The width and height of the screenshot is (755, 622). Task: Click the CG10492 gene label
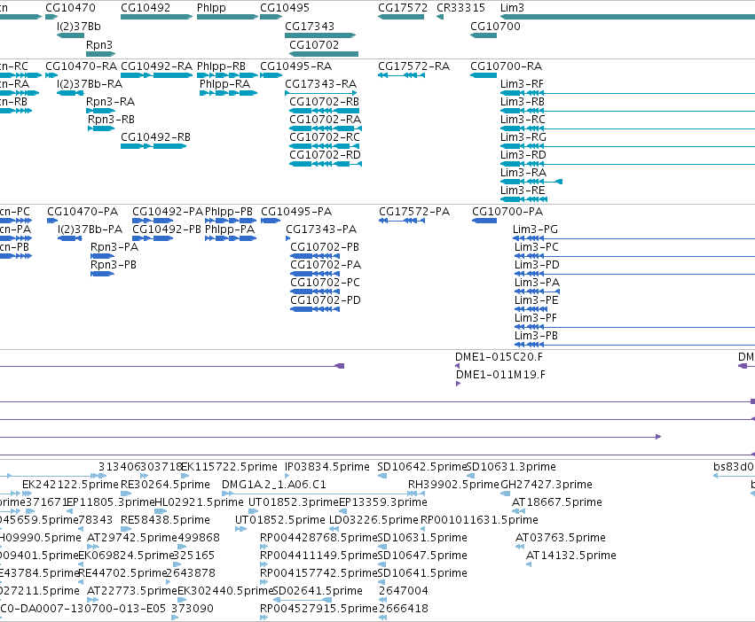(x=145, y=8)
